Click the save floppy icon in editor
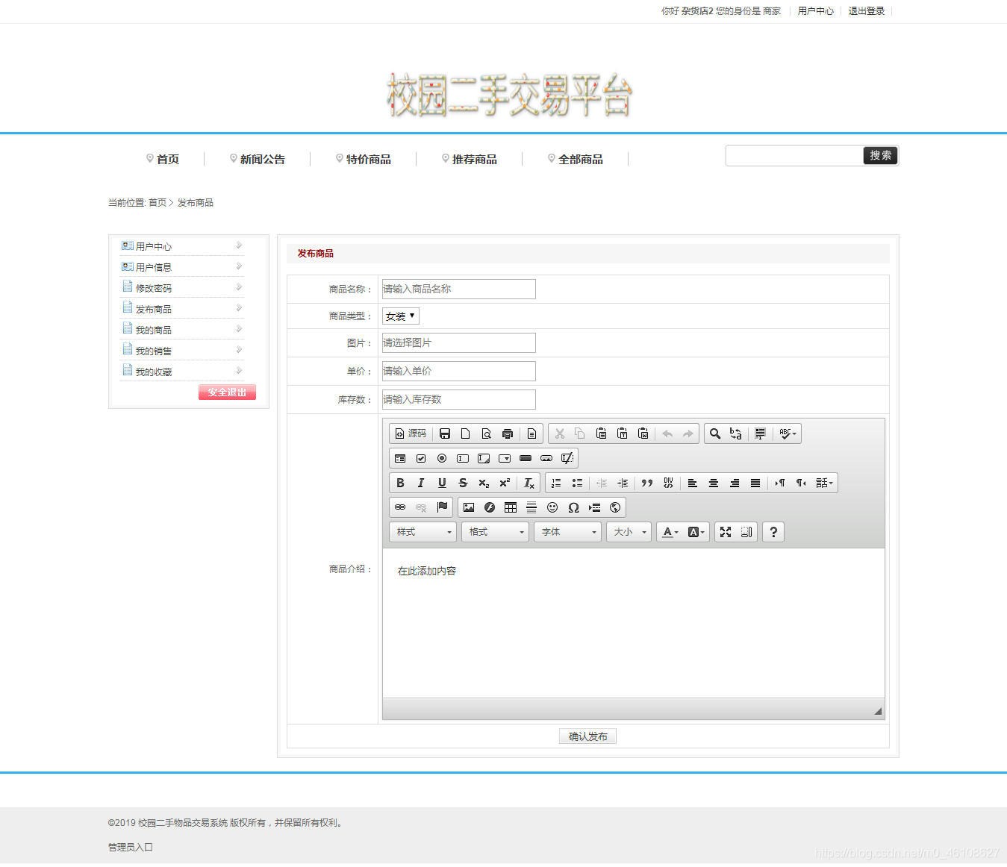Screen dimensions: 1007x867 point(445,433)
